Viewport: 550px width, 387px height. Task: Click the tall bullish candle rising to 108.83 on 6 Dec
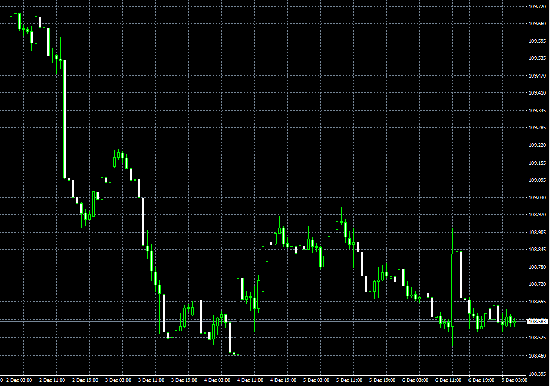(x=453, y=288)
